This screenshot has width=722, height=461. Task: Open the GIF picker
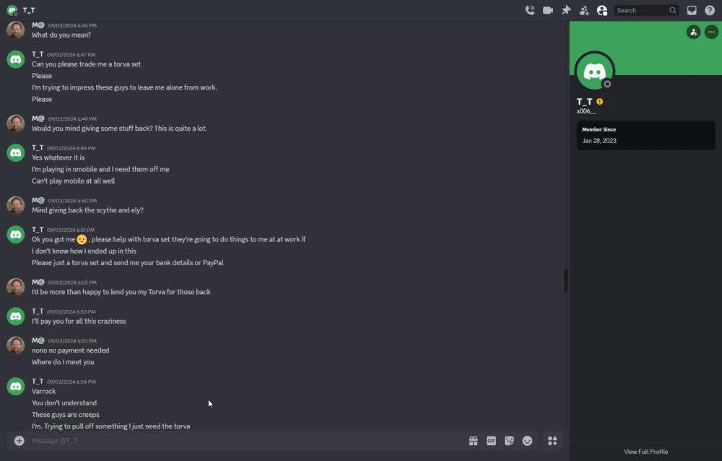click(491, 441)
